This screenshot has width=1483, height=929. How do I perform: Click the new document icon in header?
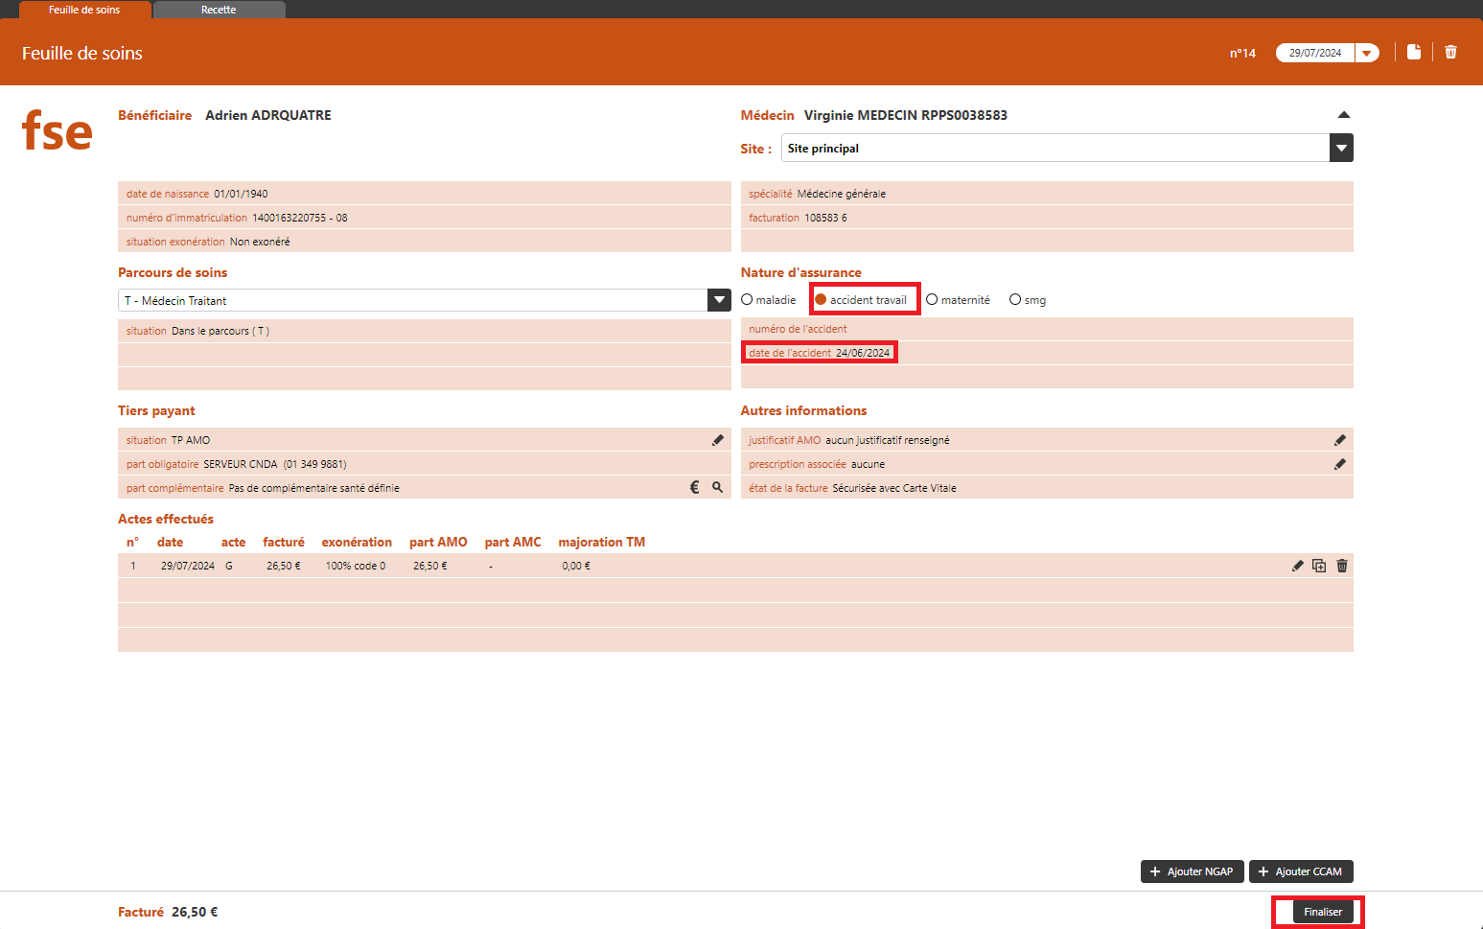tap(1413, 52)
